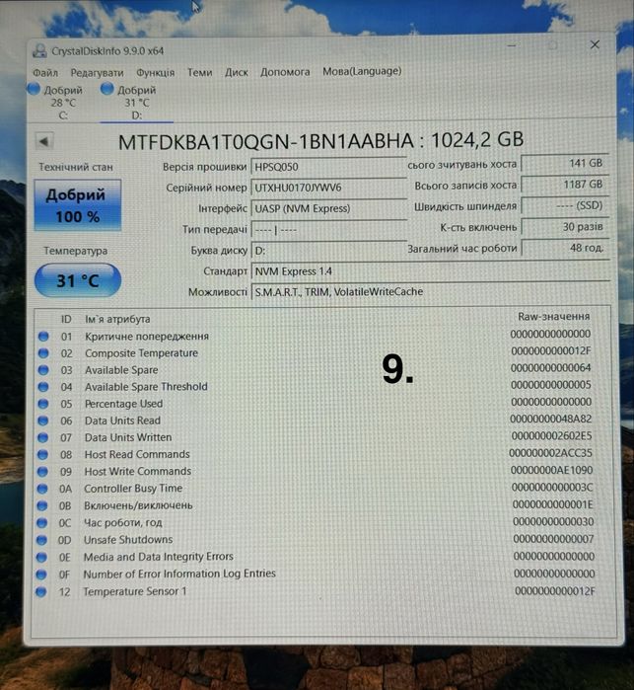Minimize the CrystalDiskInfo window
The width and height of the screenshot is (634, 690).
(x=512, y=45)
